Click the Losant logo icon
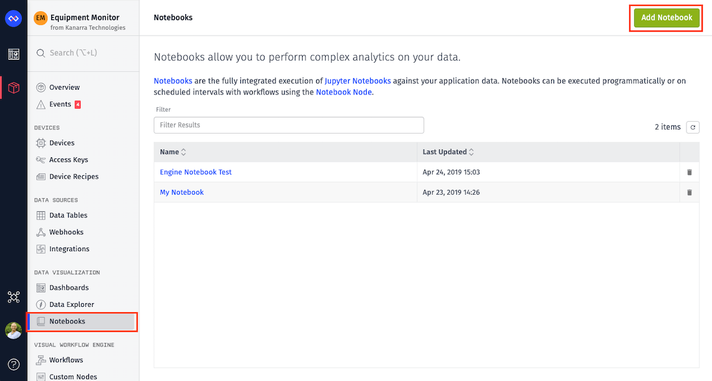 (13, 19)
